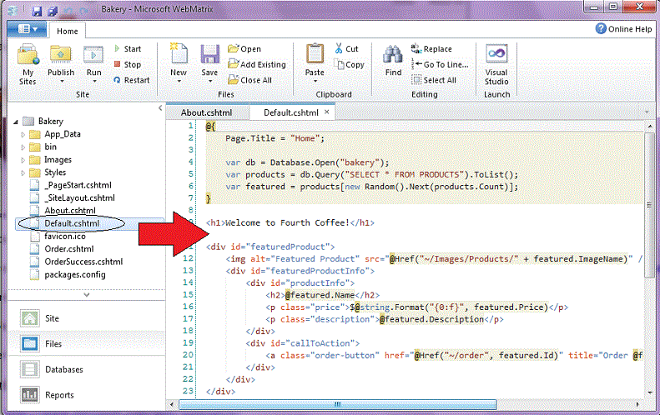Collapse the Bakery root folder

[16, 122]
